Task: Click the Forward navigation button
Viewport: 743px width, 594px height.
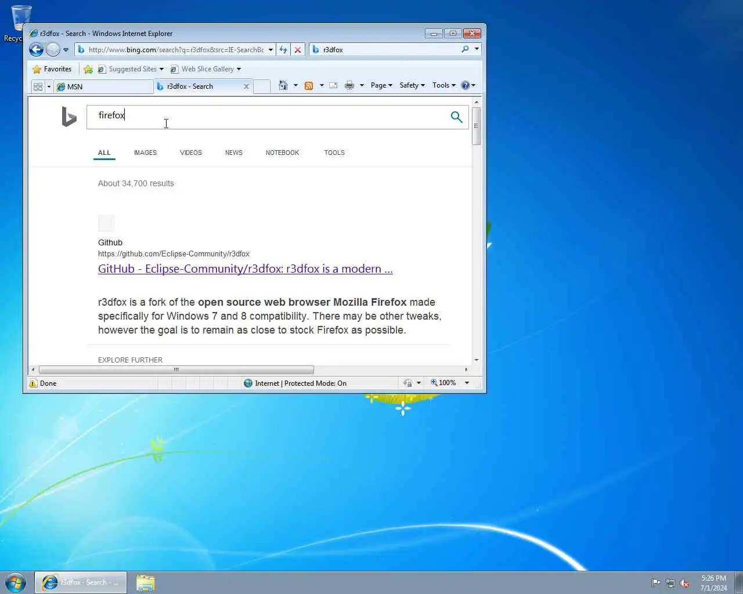Action: pos(53,50)
